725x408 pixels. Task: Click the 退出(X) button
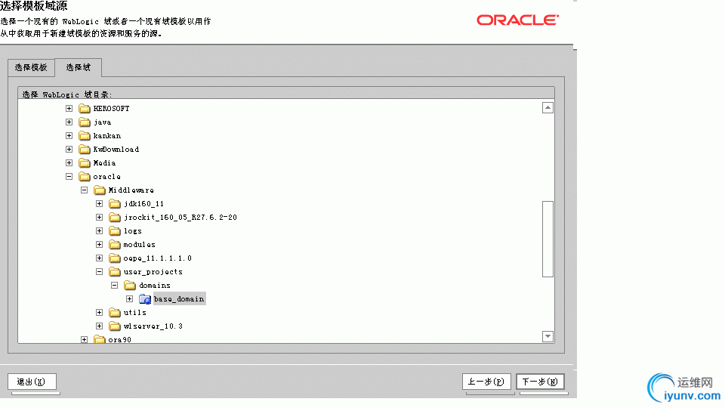click(32, 382)
